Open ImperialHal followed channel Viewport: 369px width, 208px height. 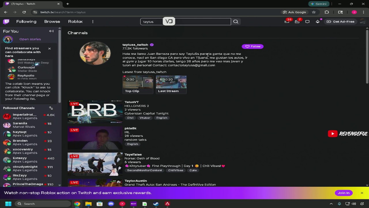tap(29, 116)
